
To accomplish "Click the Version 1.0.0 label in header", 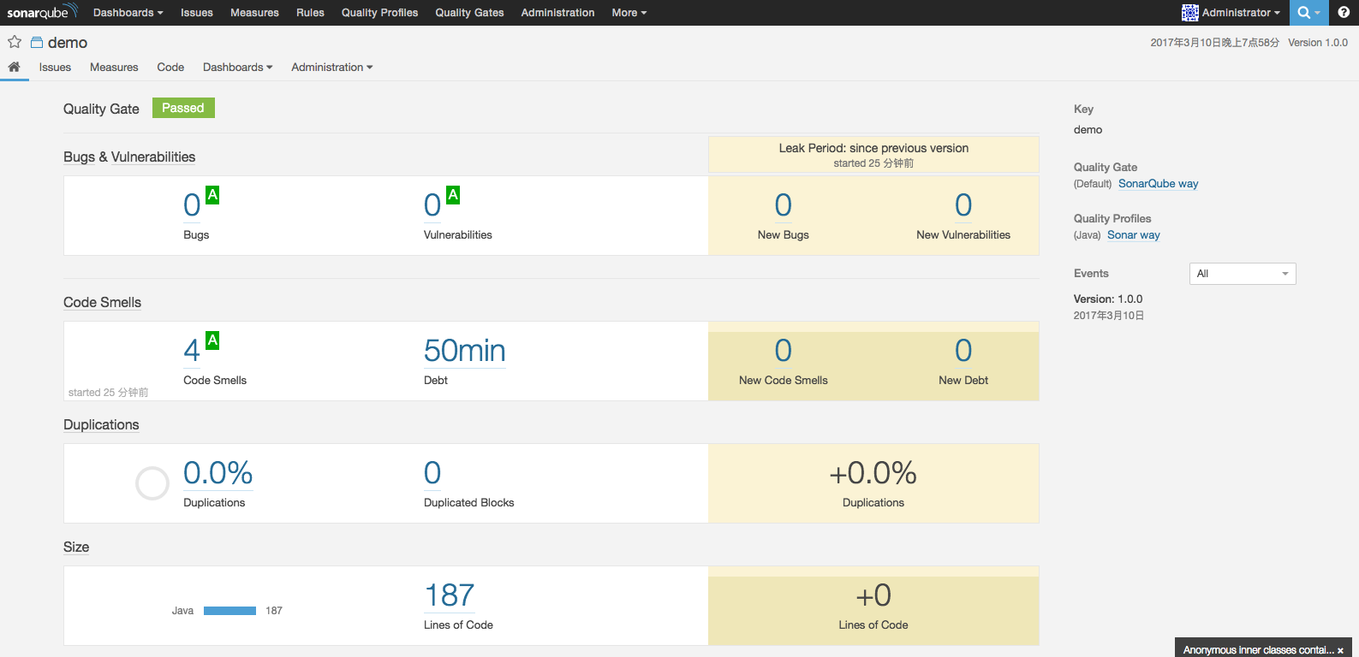I will click(x=1318, y=43).
